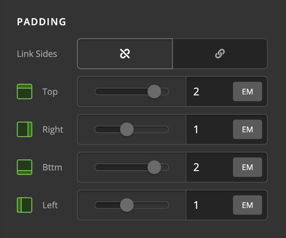
Task: Click the PADDING section header
Action: tap(42, 22)
